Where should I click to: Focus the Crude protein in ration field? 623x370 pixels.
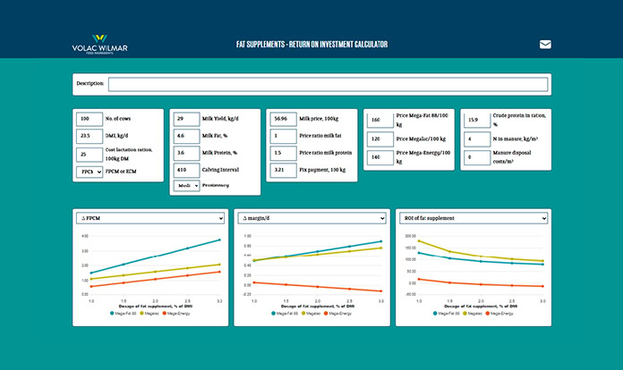[476, 120]
